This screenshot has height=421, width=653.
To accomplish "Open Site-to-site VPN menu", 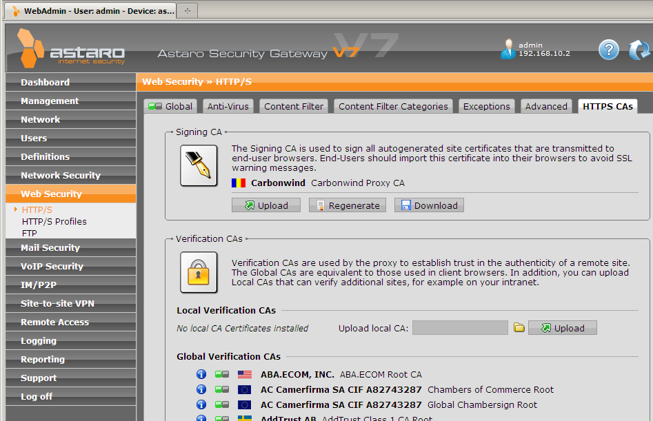I will pyautogui.click(x=71, y=303).
